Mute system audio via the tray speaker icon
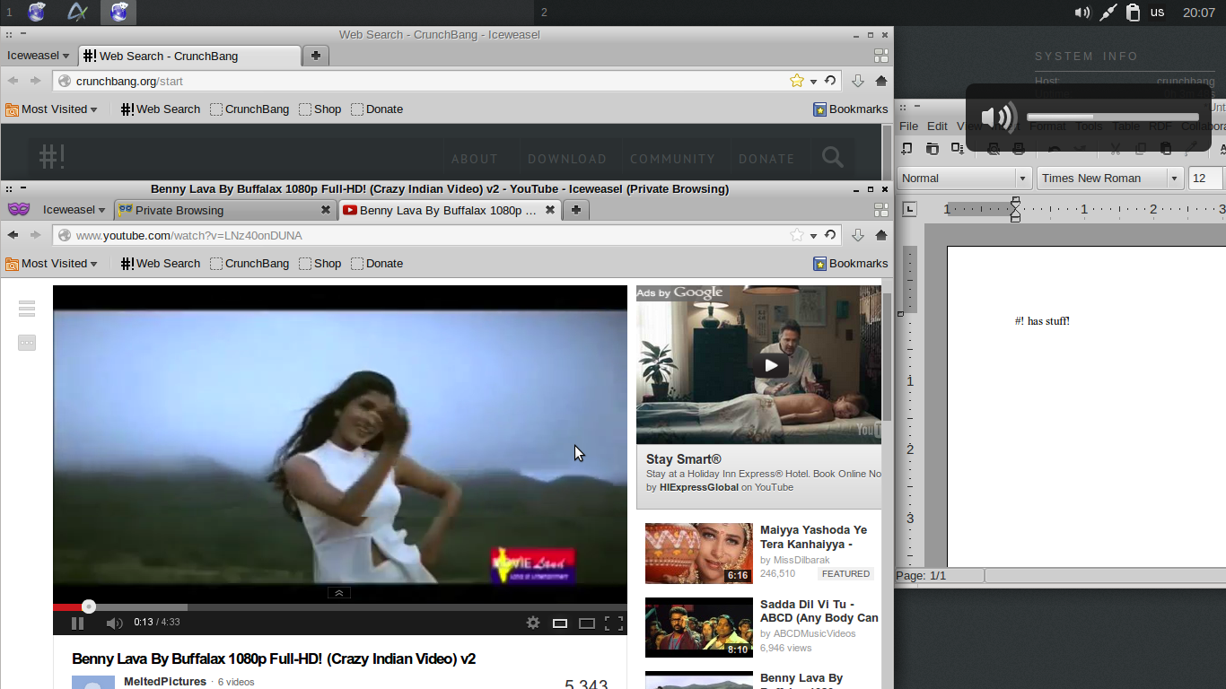 pyautogui.click(x=1083, y=12)
